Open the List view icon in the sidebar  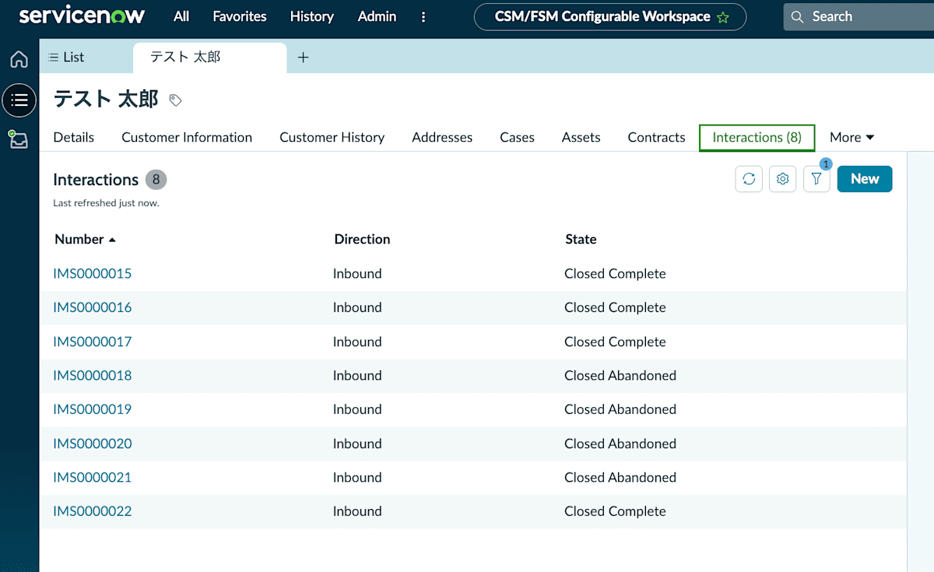(x=19, y=100)
